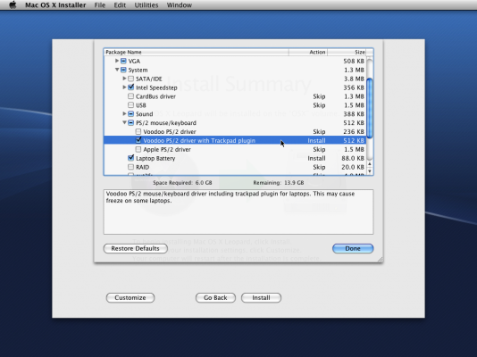Image resolution: width=477 pixels, height=357 pixels.
Task: Uncheck Voodoo PS/2 driver with Trackpad plugin
Action: point(138,140)
